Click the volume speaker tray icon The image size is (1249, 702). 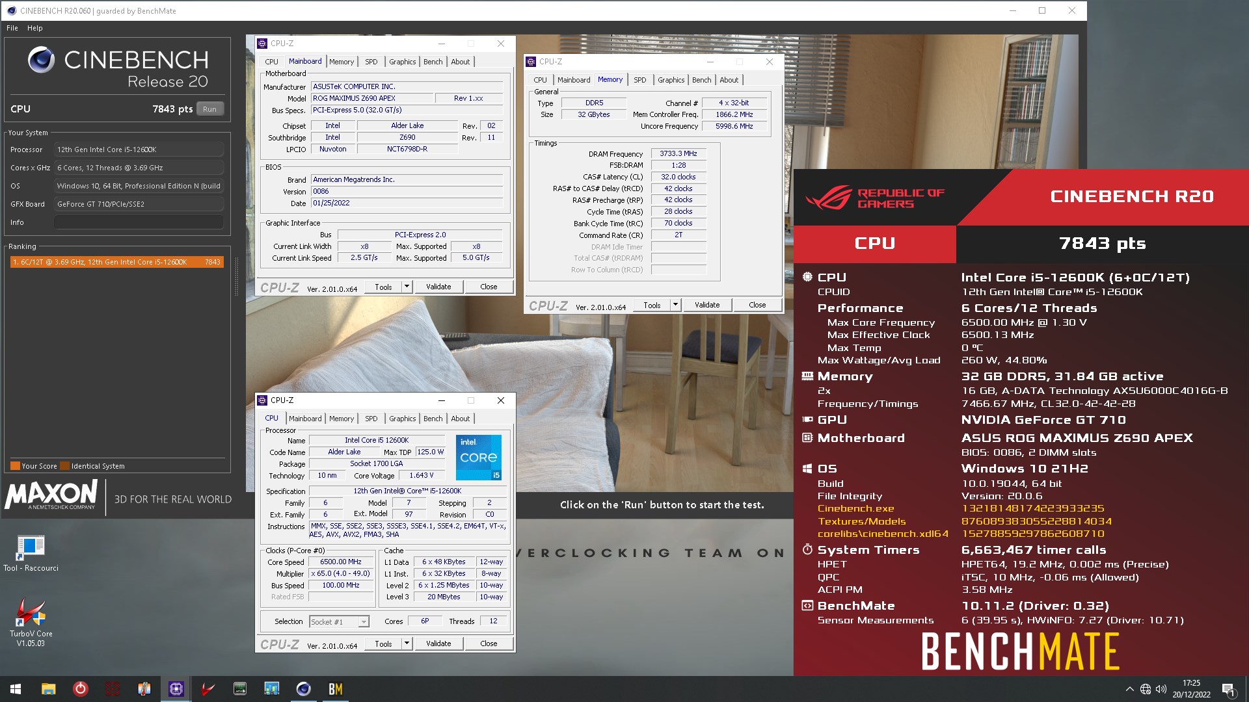click(x=1161, y=689)
